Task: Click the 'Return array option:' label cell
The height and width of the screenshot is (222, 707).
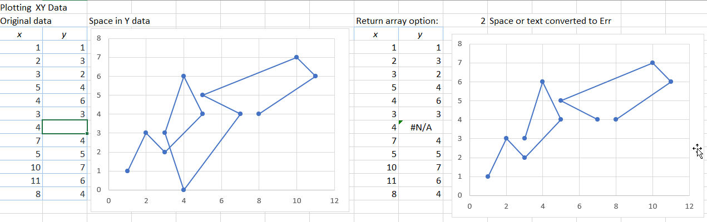Action: [397, 21]
